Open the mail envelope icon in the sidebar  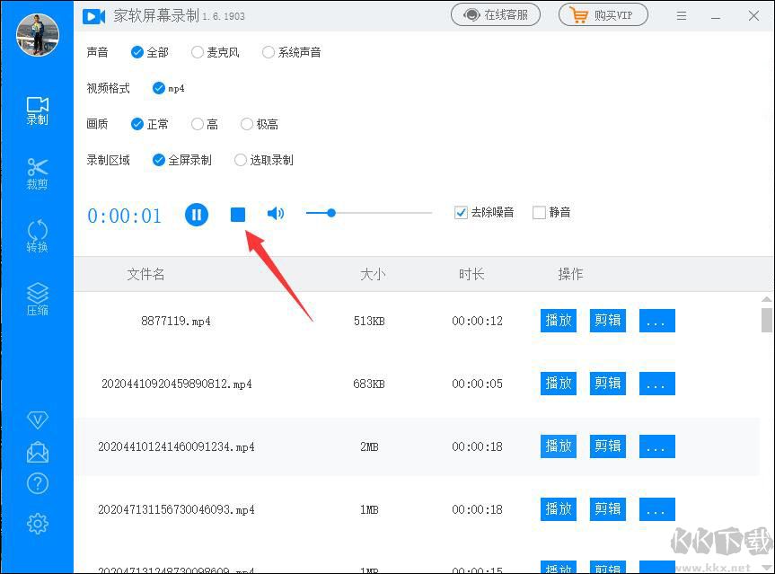click(x=38, y=453)
